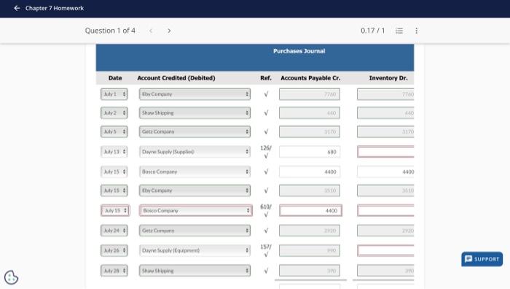Click the score text '0.17 / 1'
The image size is (510, 289).
372,31
